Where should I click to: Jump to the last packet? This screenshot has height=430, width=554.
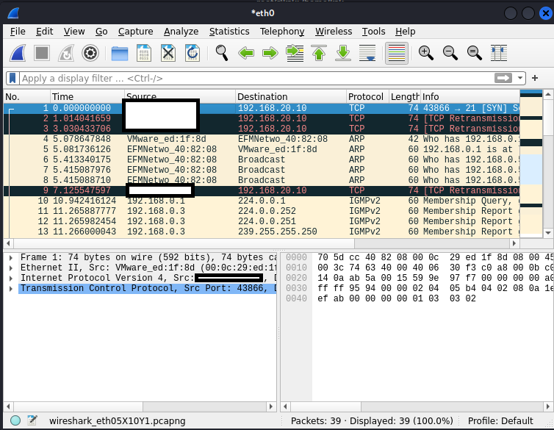pos(343,54)
